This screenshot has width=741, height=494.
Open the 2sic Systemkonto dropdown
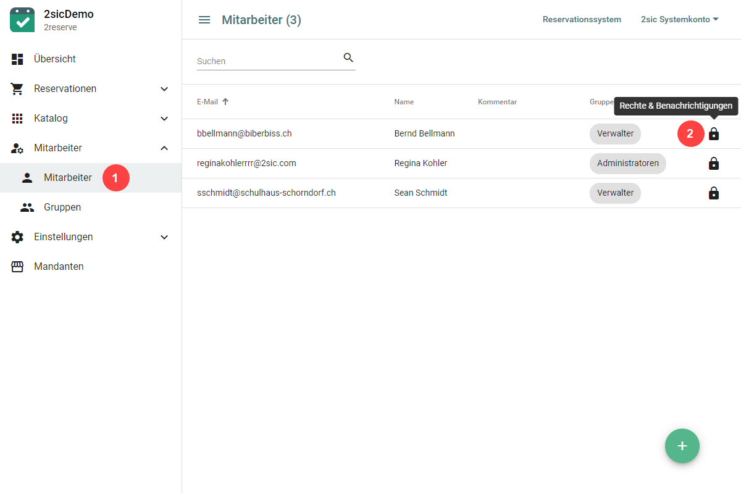[679, 20]
